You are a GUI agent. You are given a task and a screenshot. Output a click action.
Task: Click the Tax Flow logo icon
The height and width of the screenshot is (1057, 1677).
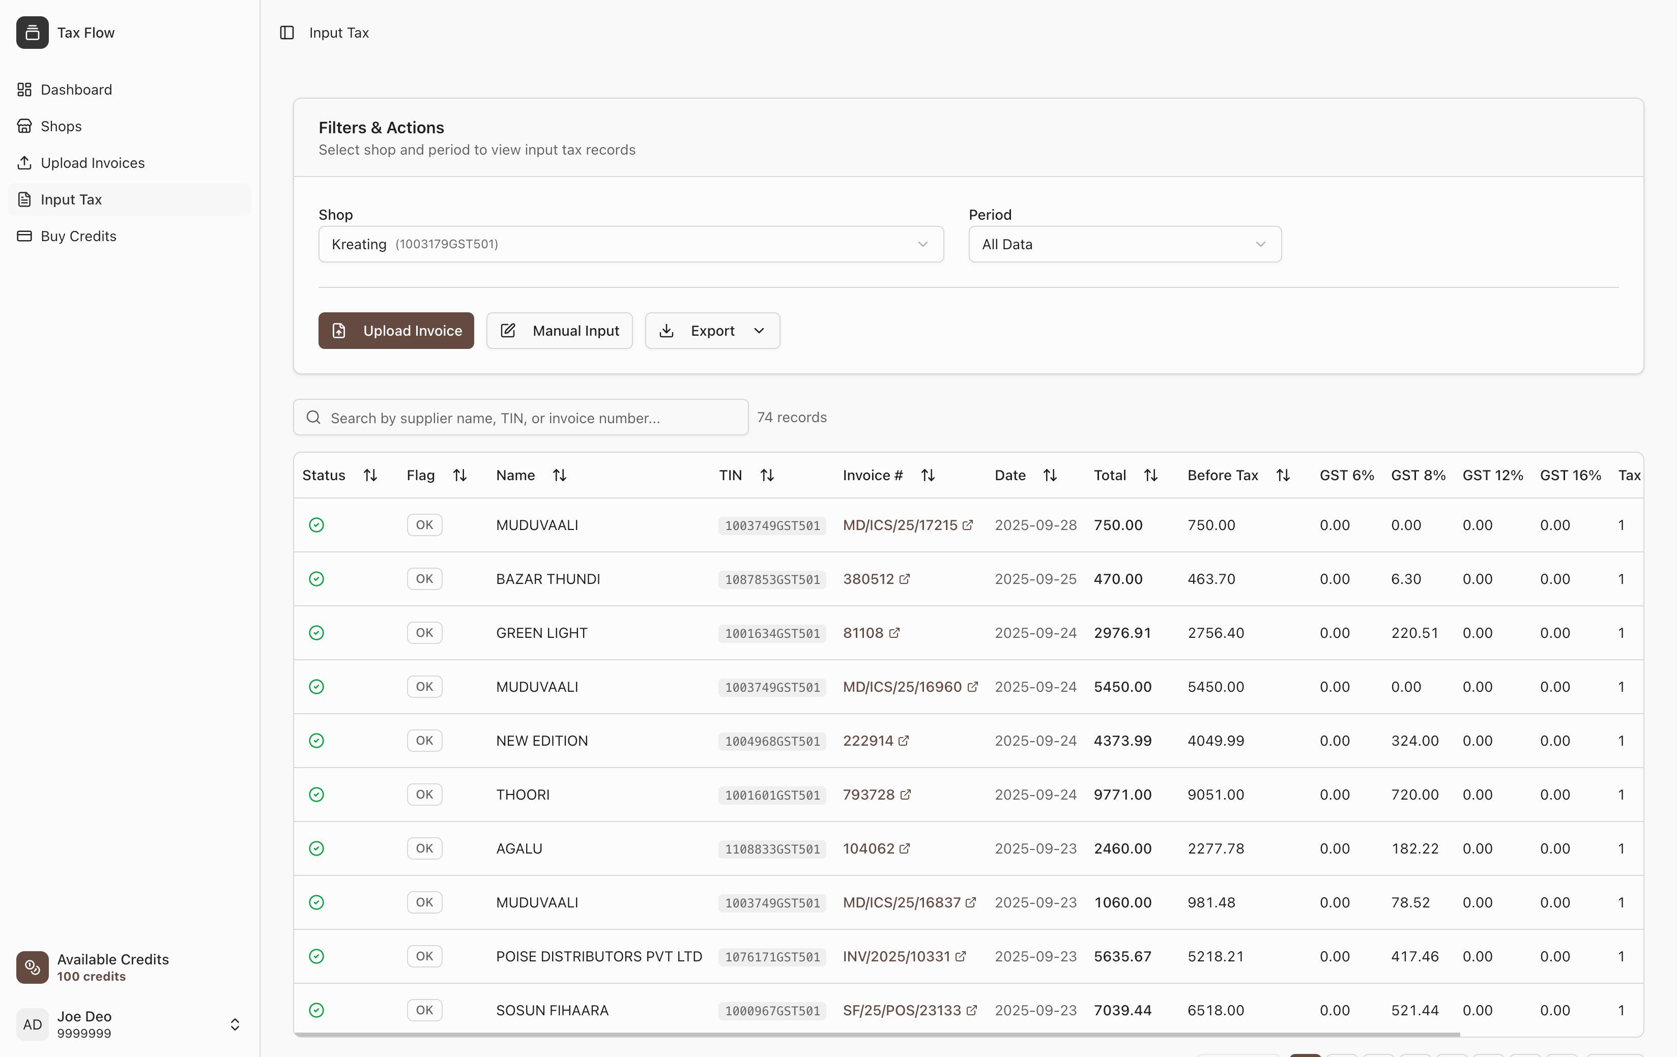click(32, 32)
